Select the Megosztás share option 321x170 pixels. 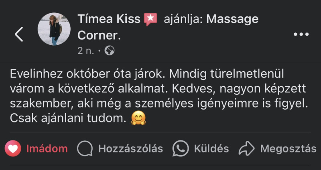(x=288, y=149)
